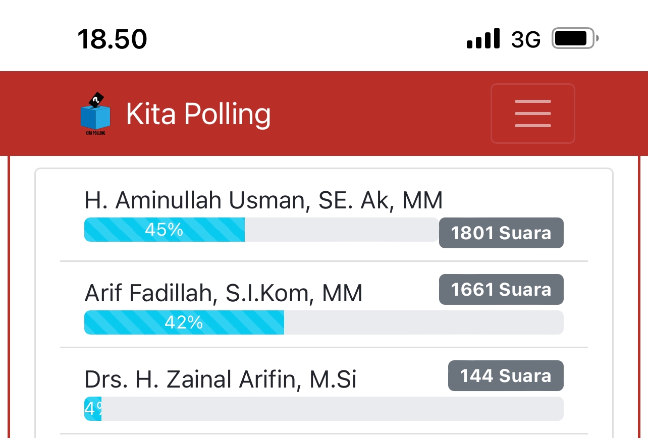
Task: Tap the 18.50 status bar clock
Action: click(112, 39)
